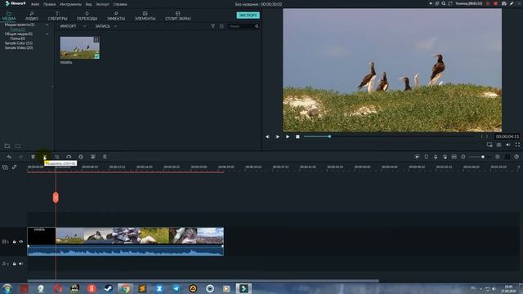Click the red playhead split handle

pos(56,198)
